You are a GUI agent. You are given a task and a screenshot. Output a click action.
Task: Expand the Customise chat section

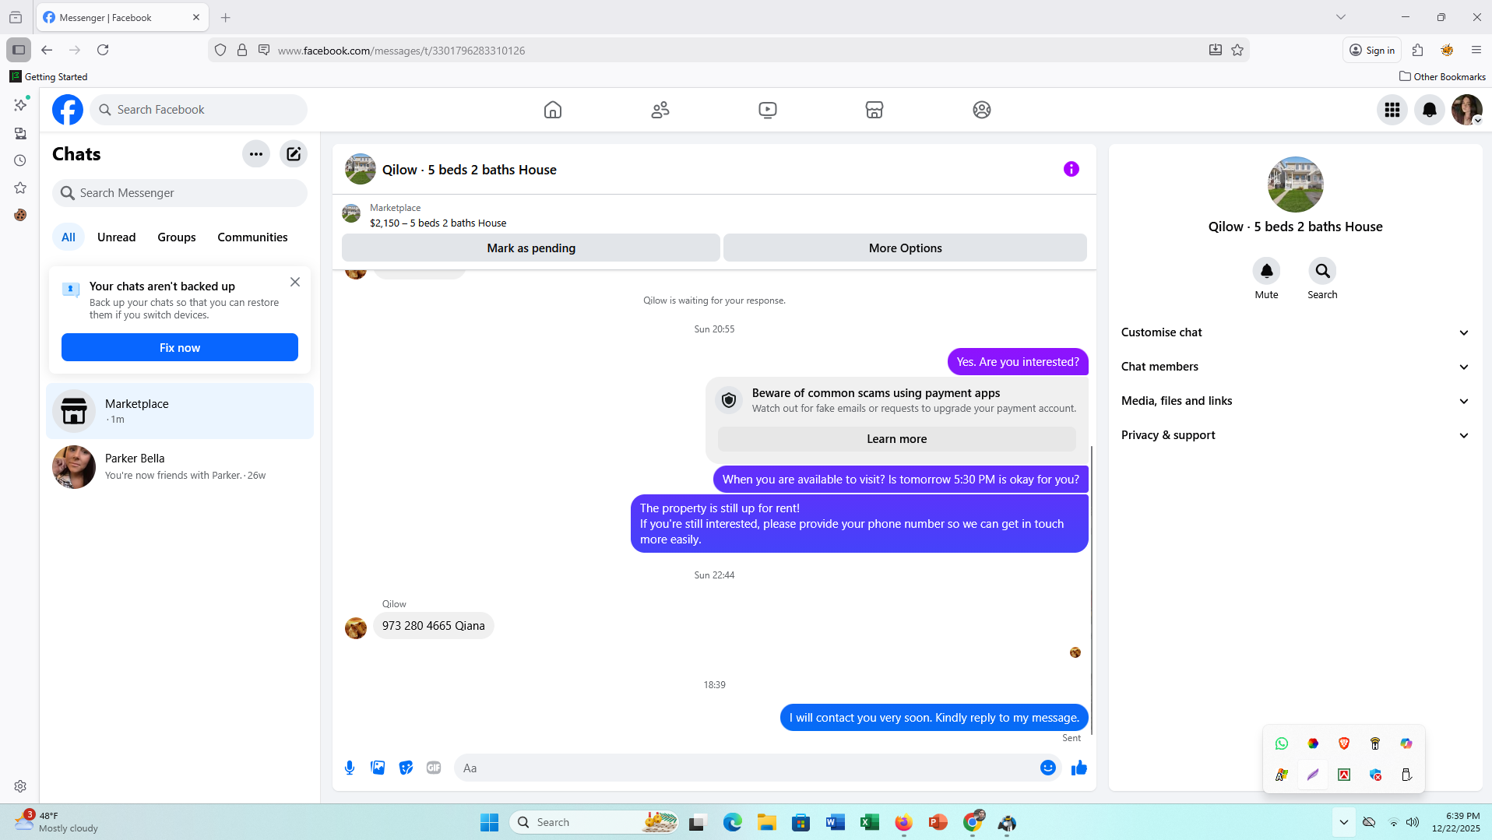(1296, 332)
